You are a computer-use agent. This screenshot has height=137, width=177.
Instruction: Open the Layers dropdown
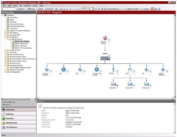pyautogui.click(x=150, y=9)
